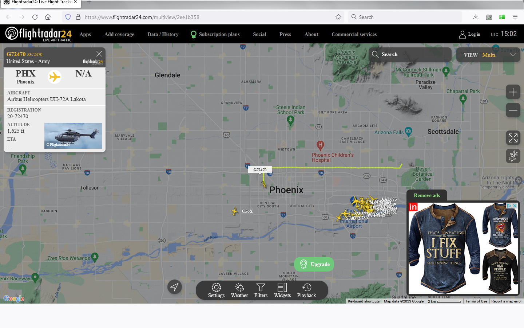Zoom out on the map with minus button

(x=513, y=110)
